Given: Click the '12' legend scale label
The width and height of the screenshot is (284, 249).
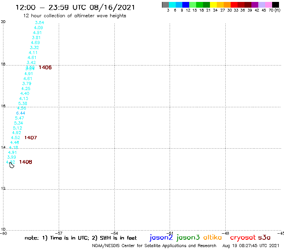Looking at the screenshot, I should [188, 10].
